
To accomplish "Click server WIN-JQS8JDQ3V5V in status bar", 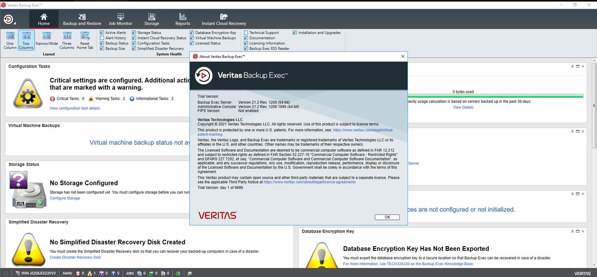I will click(x=35, y=273).
